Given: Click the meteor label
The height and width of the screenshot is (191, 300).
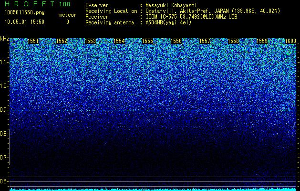Looking at the screenshot, I should coord(68,15).
